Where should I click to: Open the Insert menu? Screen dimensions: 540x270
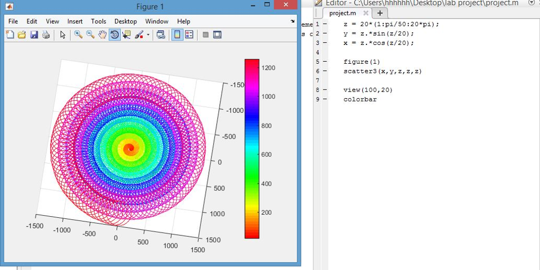point(75,22)
